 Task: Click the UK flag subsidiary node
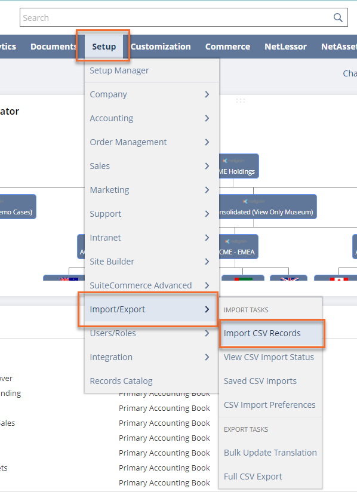tap(289, 278)
